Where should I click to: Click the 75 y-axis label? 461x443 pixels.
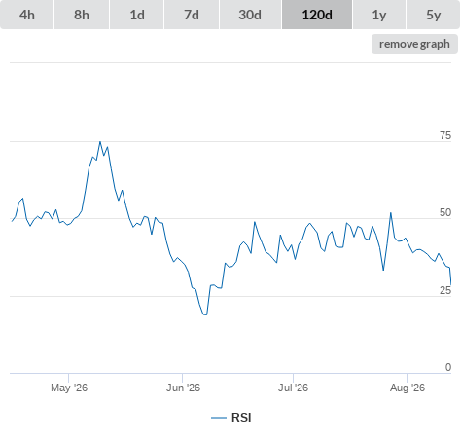coord(445,135)
